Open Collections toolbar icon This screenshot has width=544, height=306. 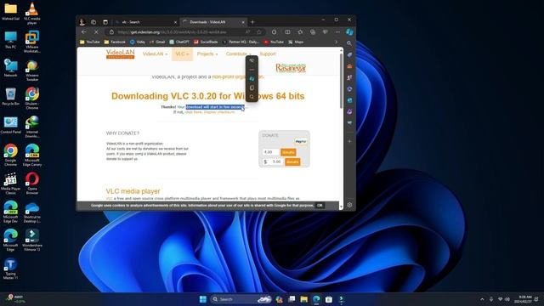tap(313, 32)
